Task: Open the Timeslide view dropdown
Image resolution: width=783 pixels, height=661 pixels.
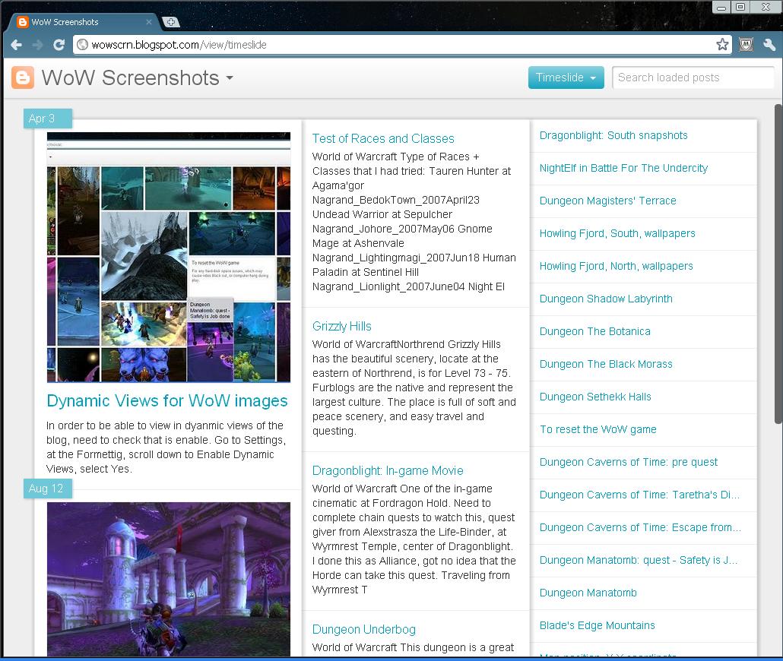Action: point(566,77)
